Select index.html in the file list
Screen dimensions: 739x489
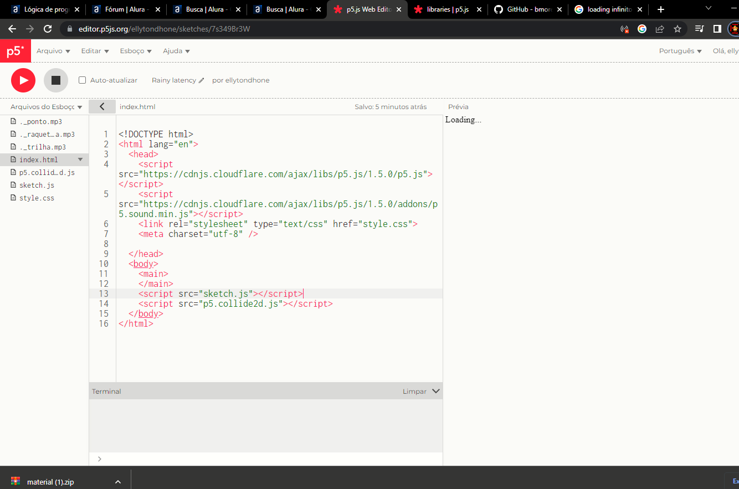[x=38, y=159]
